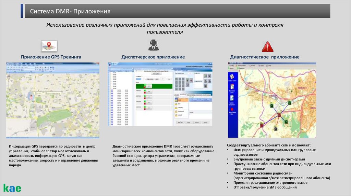Select the black station node on diagnostic map

276,128
